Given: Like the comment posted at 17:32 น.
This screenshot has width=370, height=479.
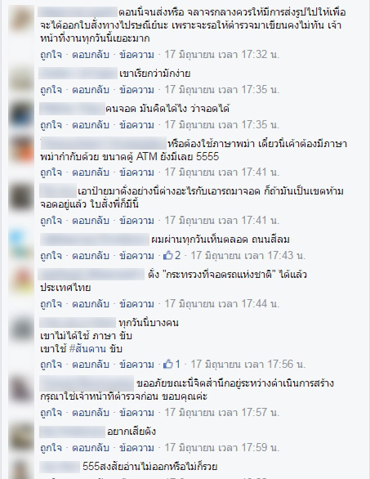Looking at the screenshot, I should tap(51, 55).
